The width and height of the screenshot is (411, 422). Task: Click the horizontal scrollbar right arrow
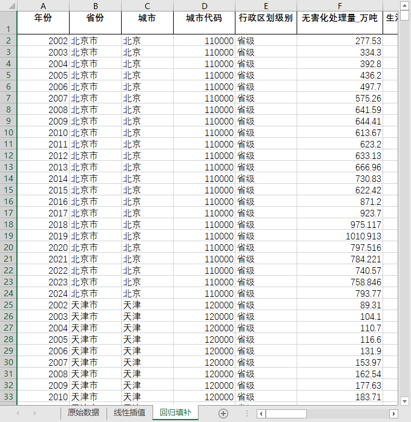(394, 414)
